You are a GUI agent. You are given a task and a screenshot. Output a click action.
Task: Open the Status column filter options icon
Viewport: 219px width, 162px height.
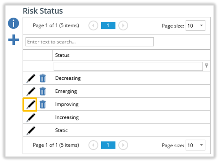[x=206, y=65]
